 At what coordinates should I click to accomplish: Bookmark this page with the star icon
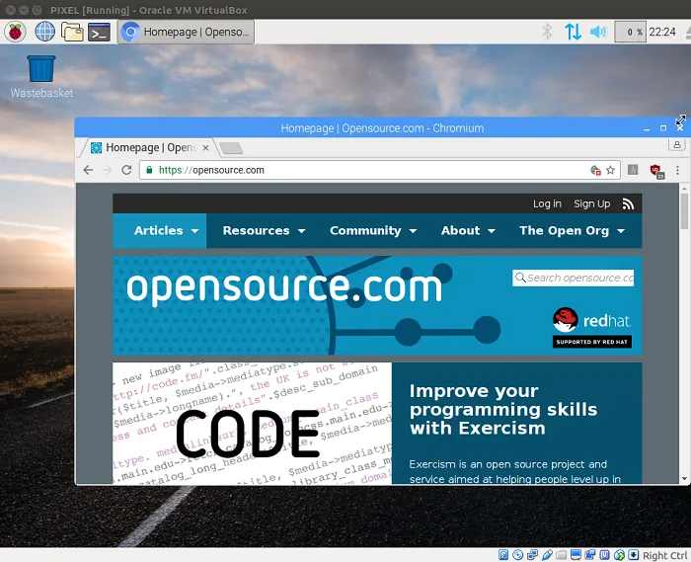[x=611, y=170]
